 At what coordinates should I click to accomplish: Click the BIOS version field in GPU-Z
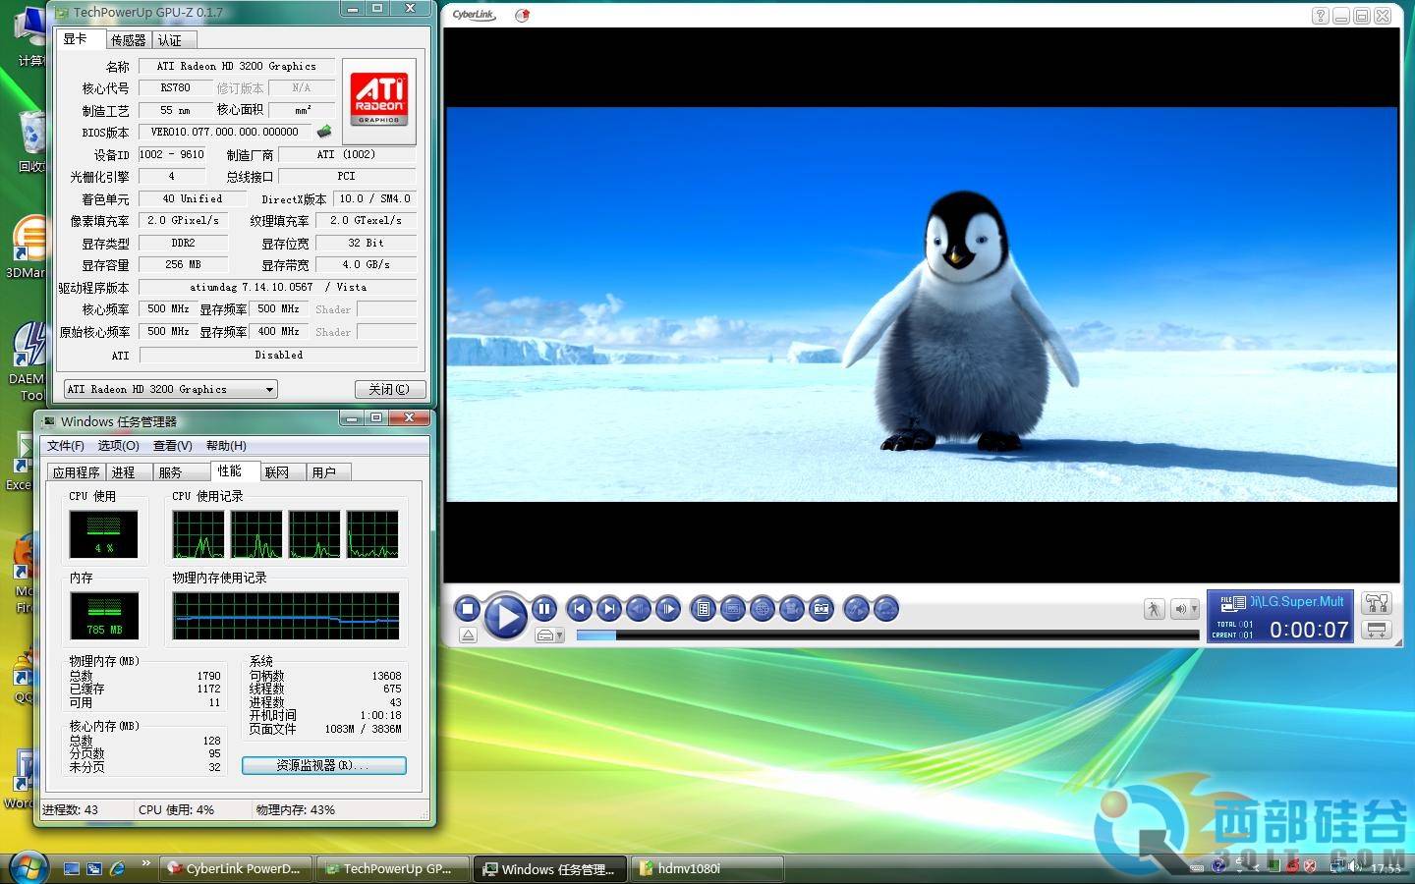225,132
